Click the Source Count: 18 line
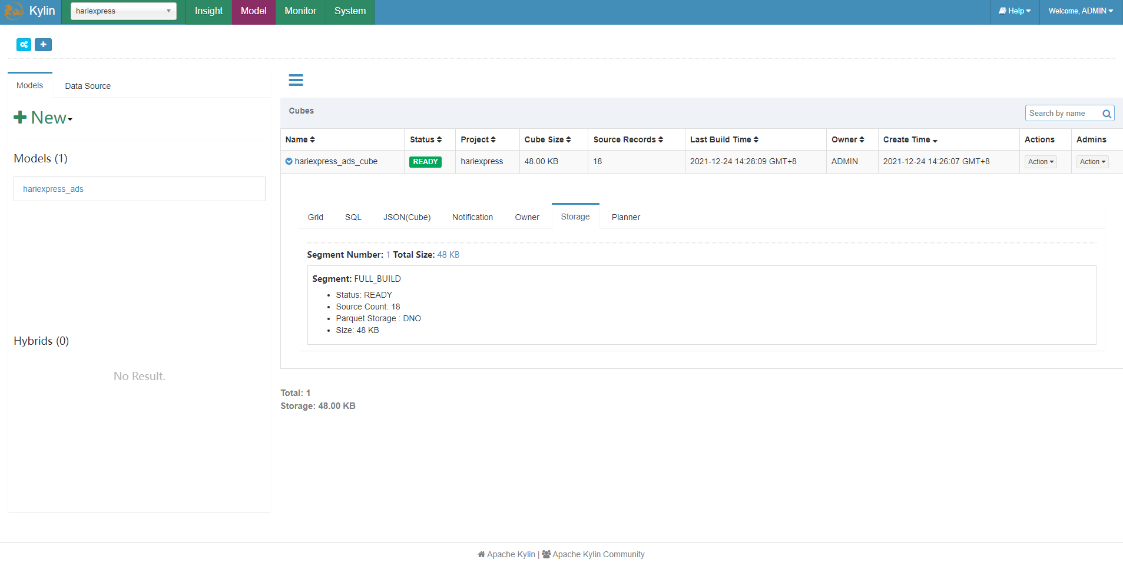This screenshot has width=1123, height=566. 368,307
